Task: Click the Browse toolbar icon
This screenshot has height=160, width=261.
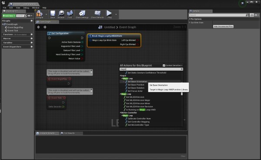Action: pyautogui.click(x=61, y=14)
